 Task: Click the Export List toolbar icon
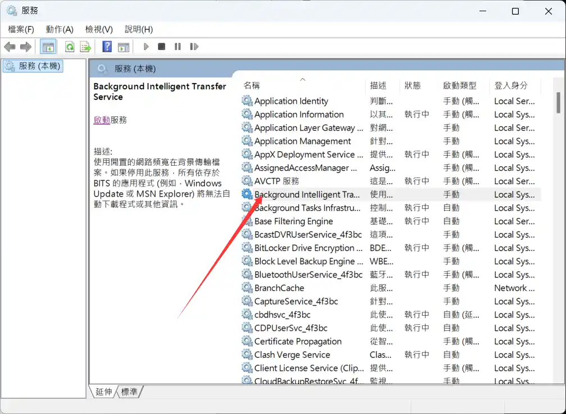(x=85, y=47)
